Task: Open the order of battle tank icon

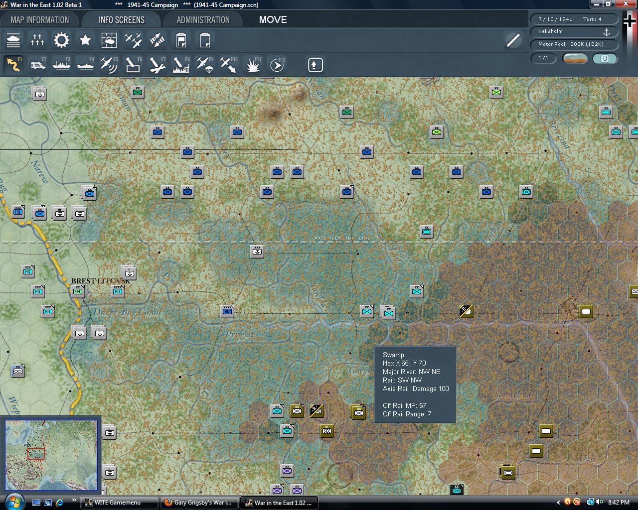Action: point(13,40)
